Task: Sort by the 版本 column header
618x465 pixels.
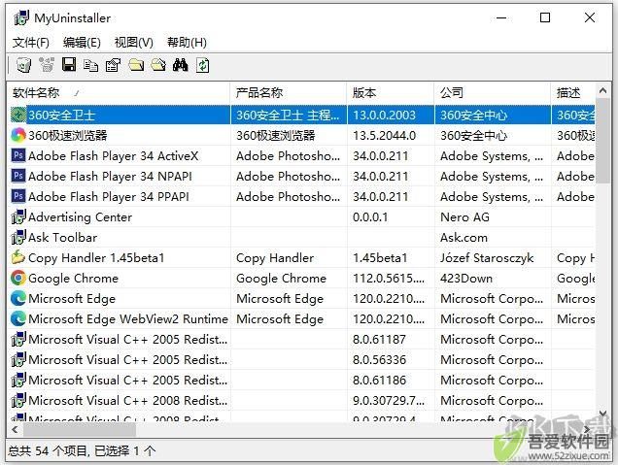Action: [x=391, y=93]
